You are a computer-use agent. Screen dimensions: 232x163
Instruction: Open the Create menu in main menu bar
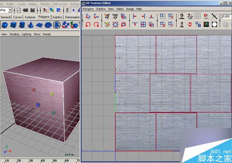click(21, 4)
